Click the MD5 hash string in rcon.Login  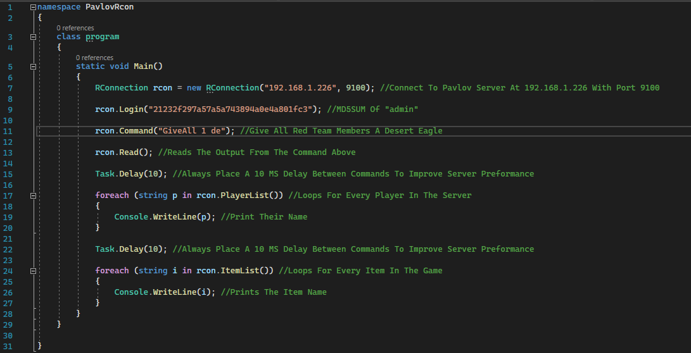click(x=231, y=109)
